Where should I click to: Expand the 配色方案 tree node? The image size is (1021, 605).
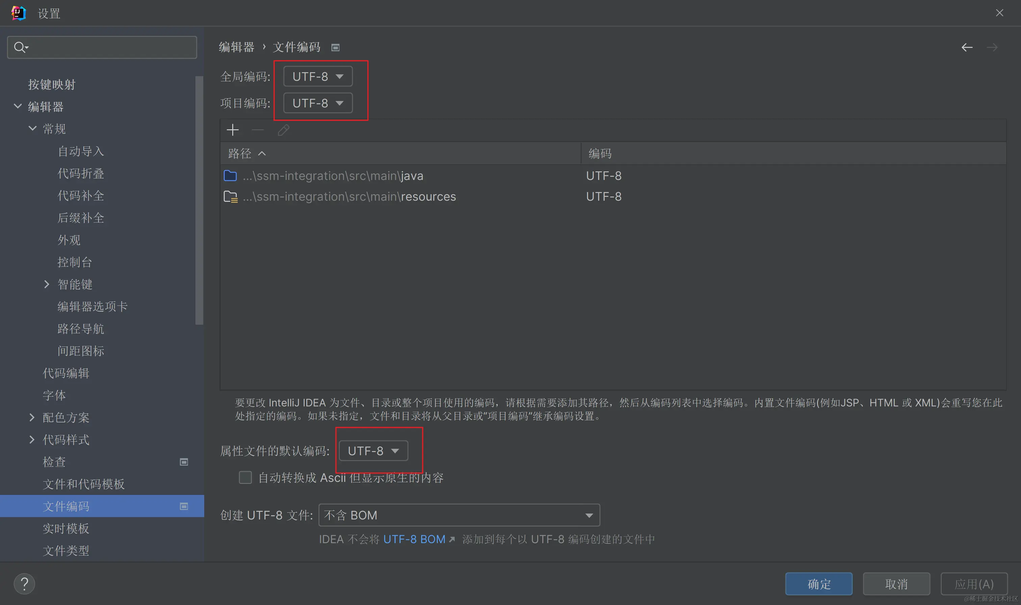32,418
